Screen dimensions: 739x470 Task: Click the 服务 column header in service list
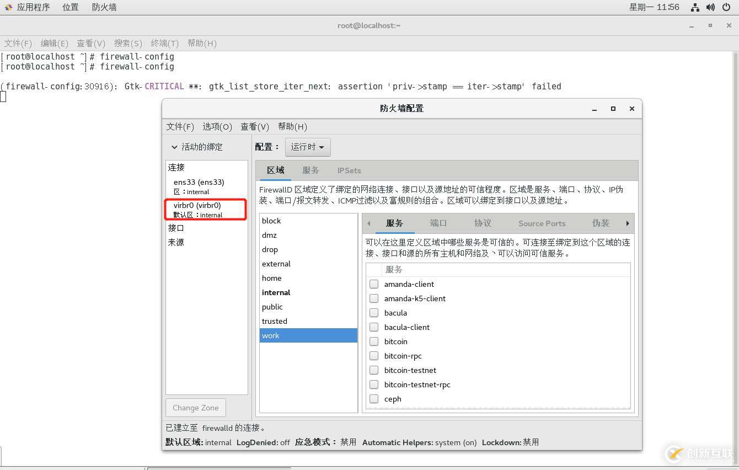506,269
